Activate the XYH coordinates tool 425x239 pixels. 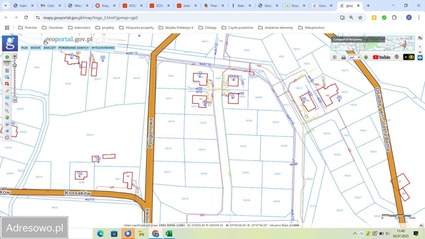[7, 97]
